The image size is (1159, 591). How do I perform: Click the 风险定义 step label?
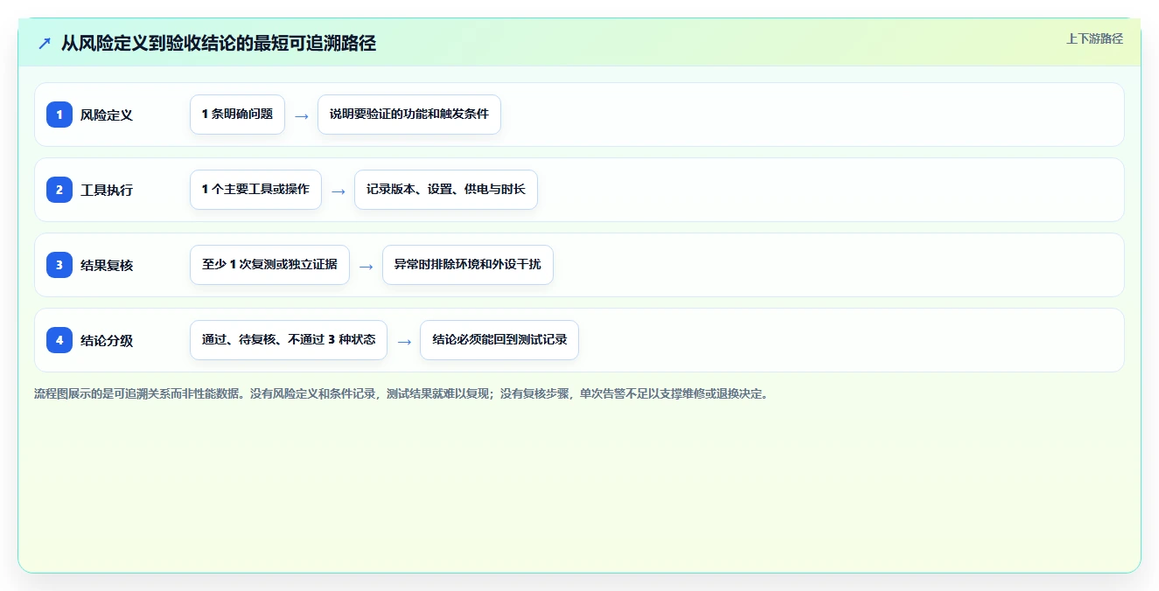(x=107, y=115)
